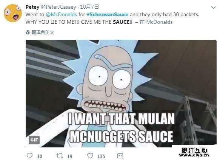Play the Rick and Morty GIF
Viewport: 220px width, 161px height.
121,93
